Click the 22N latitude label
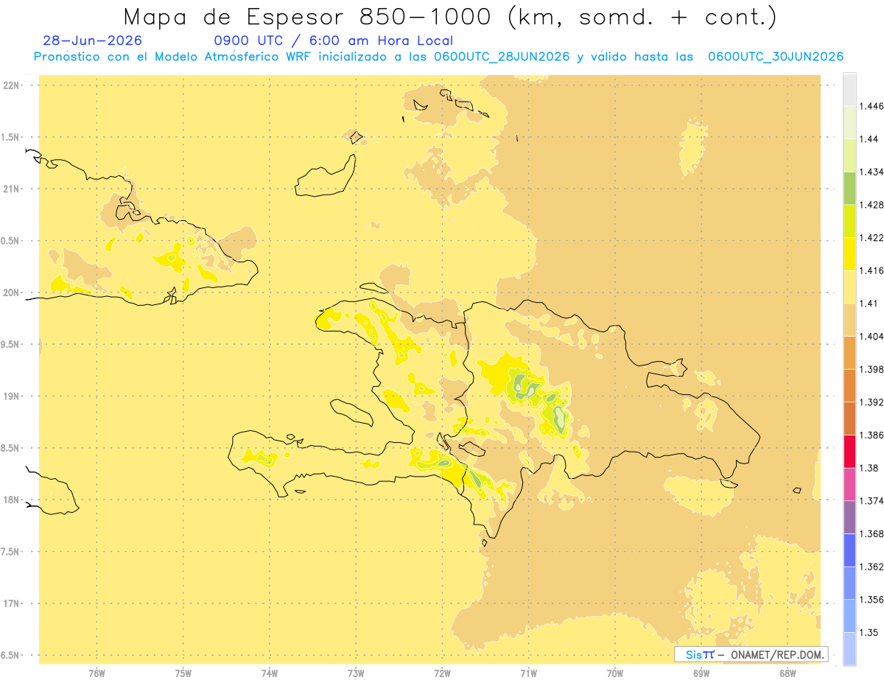 tap(12, 85)
